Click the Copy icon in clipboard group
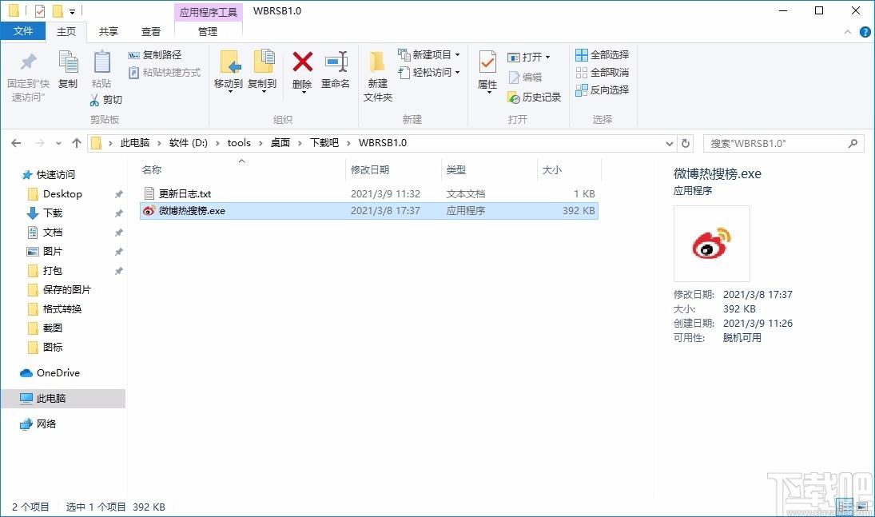 [x=68, y=63]
